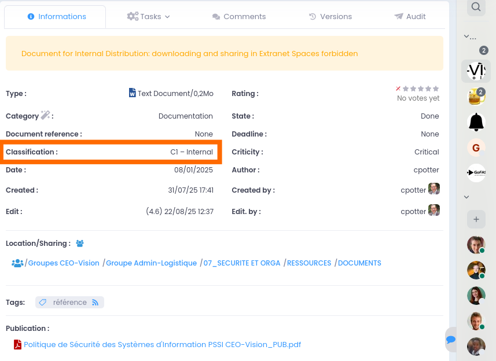Open the PSSI CEO-Vision PDF publication link
The width and height of the screenshot is (496, 361).
[162, 344]
